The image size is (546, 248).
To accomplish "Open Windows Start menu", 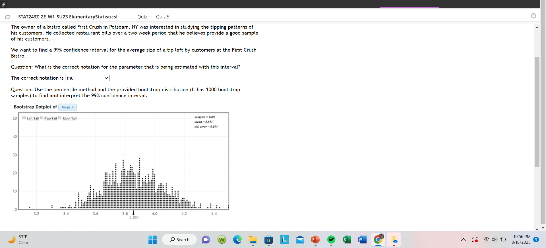I will [152, 240].
